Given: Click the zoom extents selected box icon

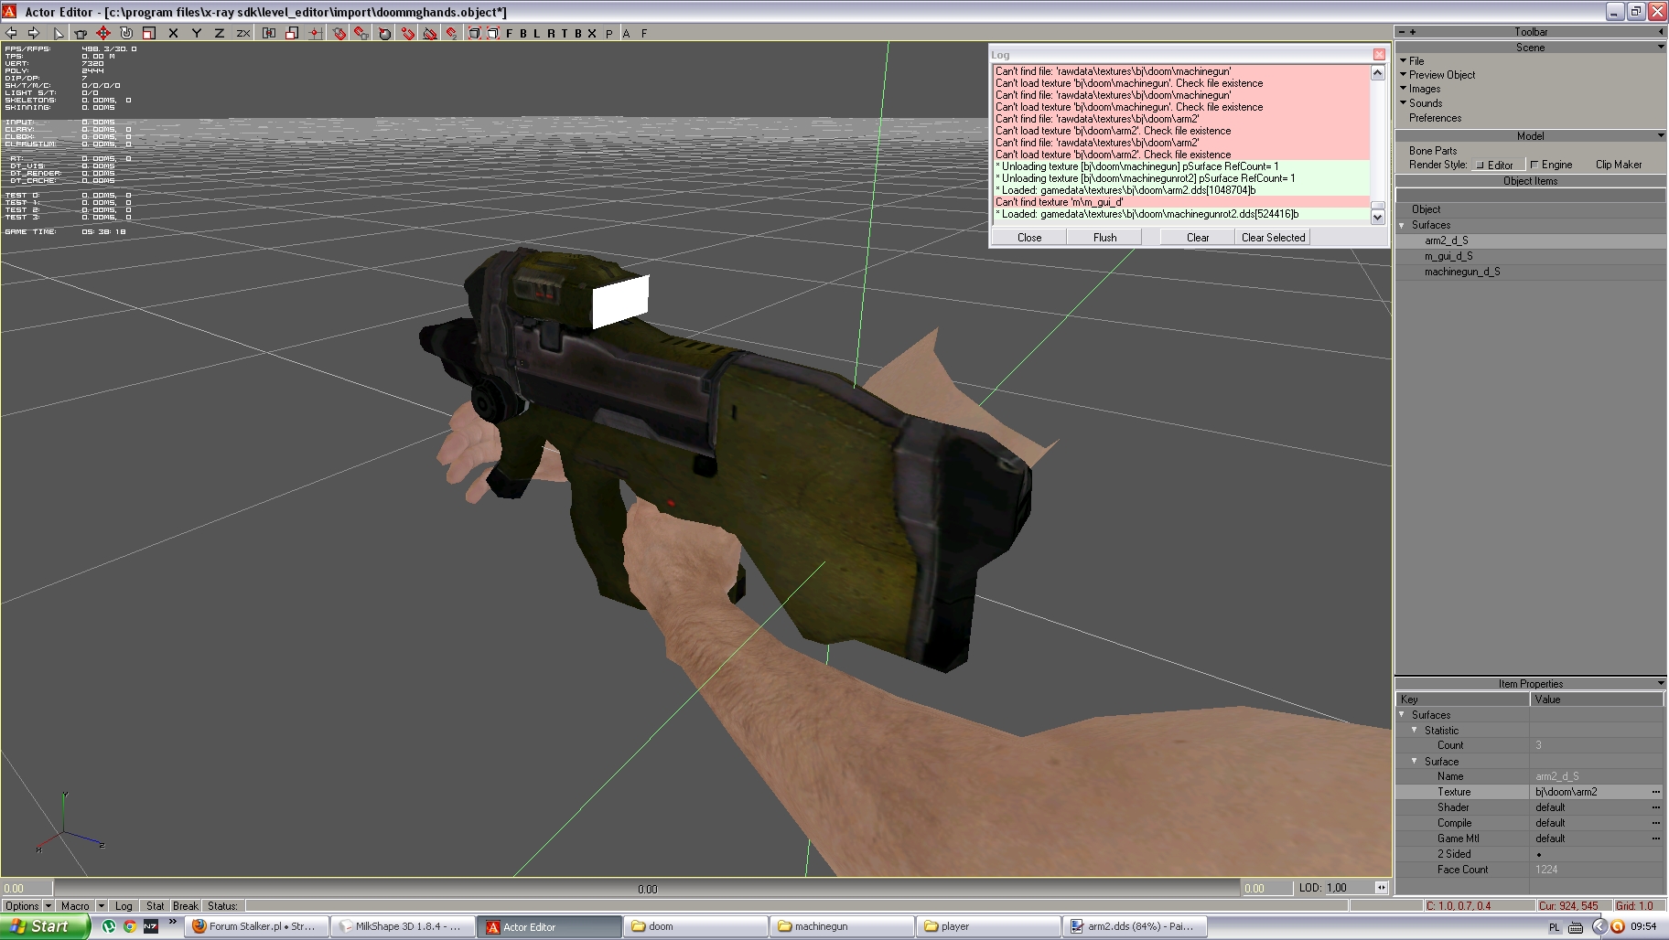Looking at the screenshot, I should click(x=493, y=33).
